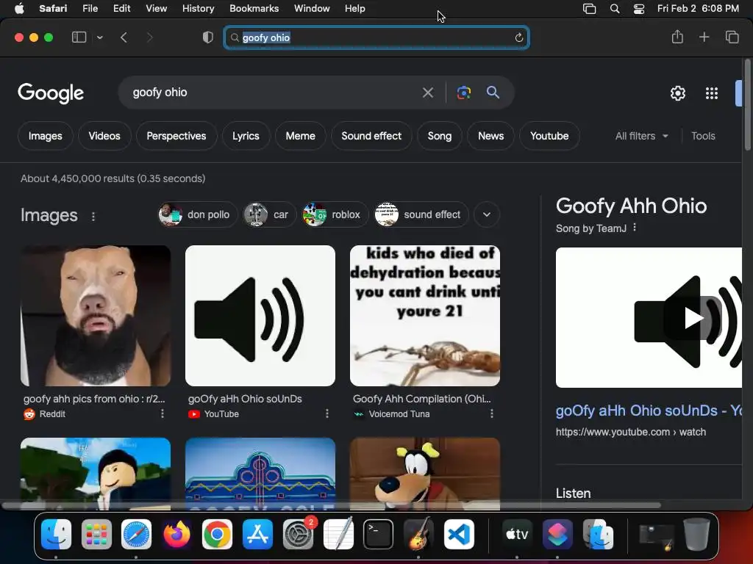Viewport: 753px width, 564px height.
Task: Open the App Store from the Dock
Action: (x=257, y=535)
